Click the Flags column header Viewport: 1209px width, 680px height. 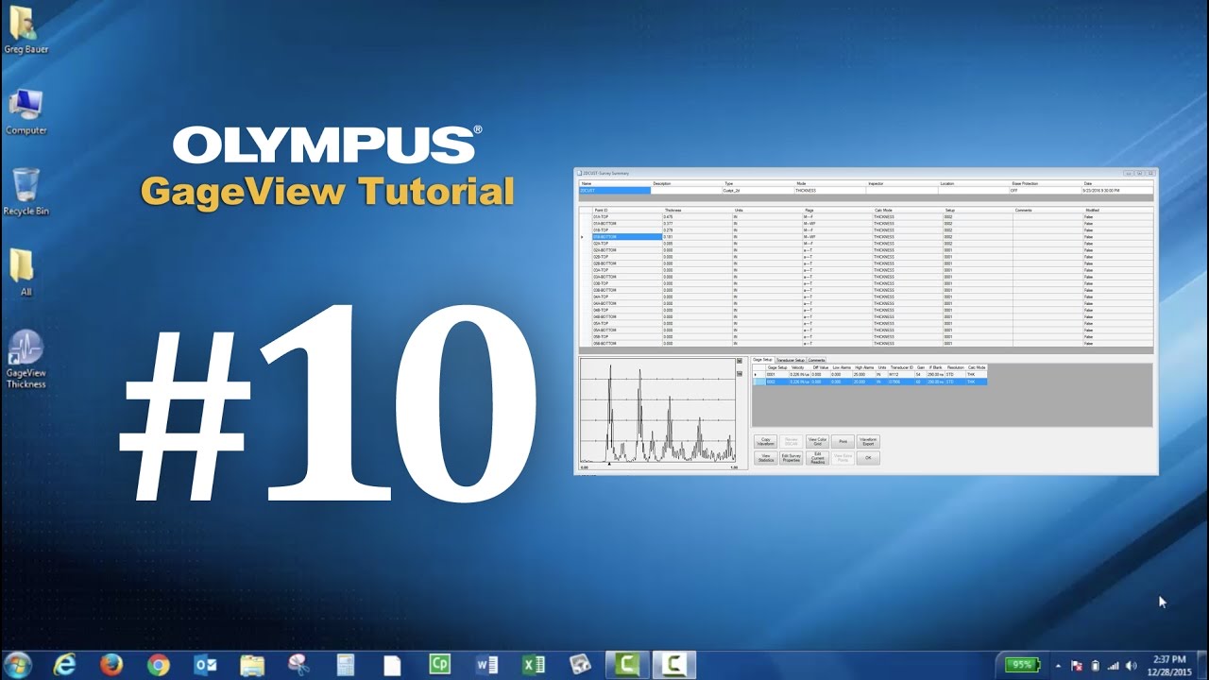point(838,211)
